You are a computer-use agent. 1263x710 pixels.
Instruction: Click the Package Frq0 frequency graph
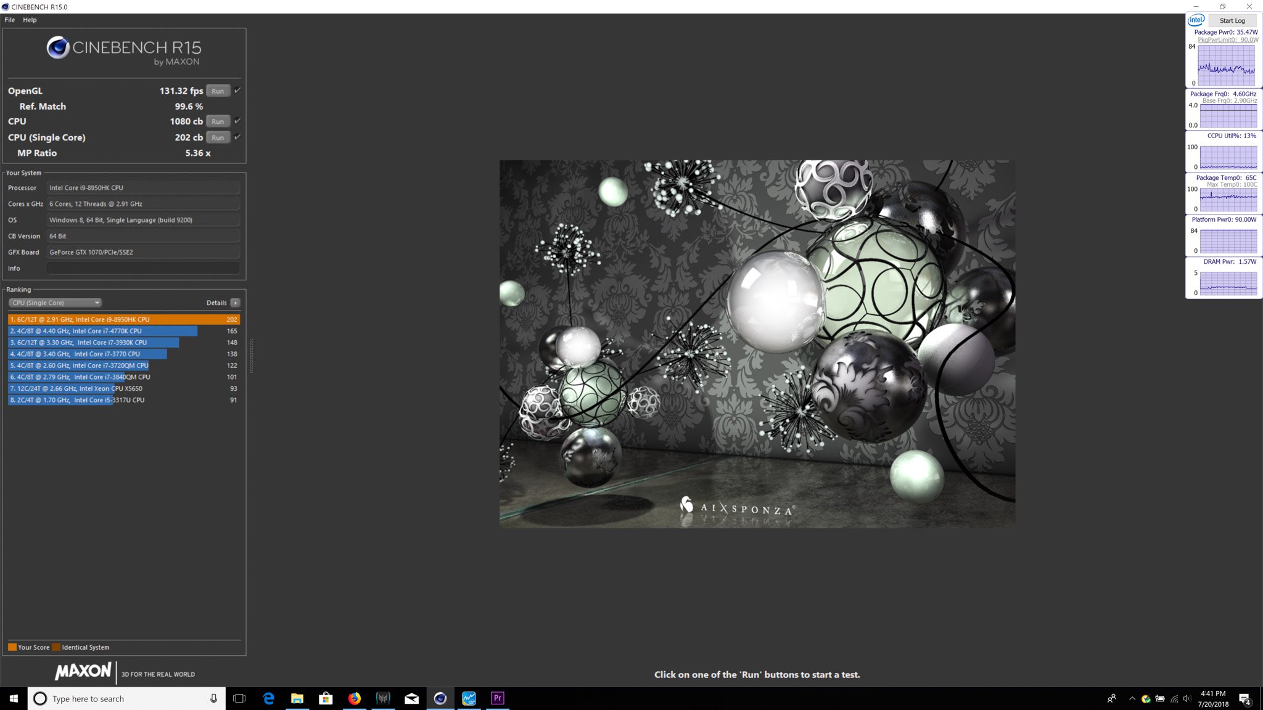(1228, 116)
